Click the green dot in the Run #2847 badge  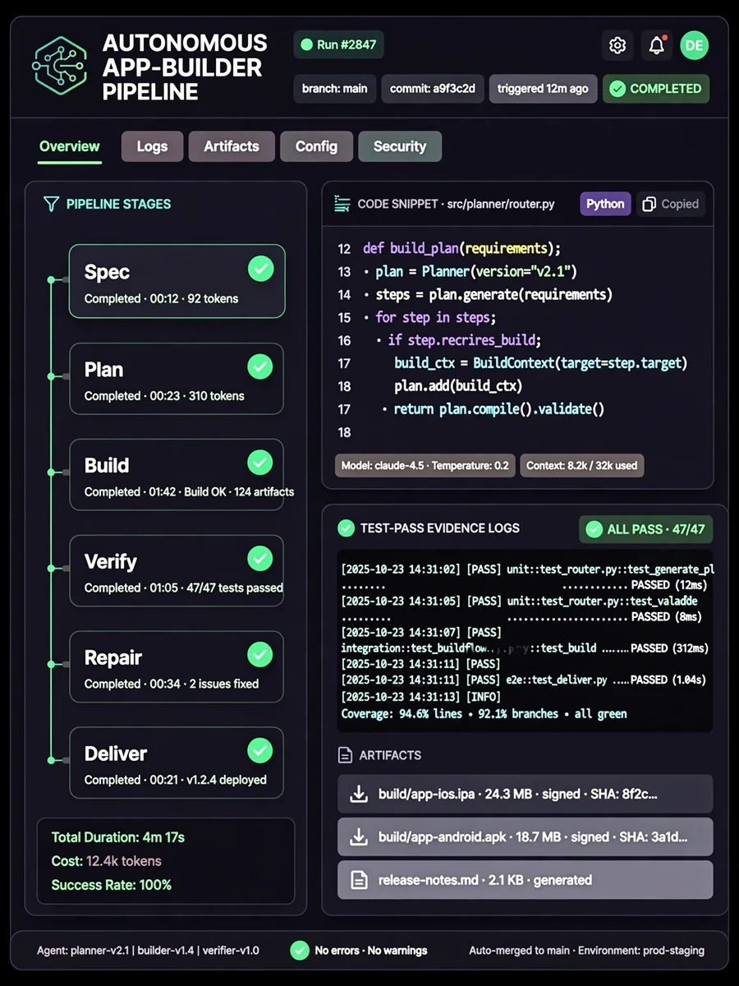pyautogui.click(x=307, y=45)
